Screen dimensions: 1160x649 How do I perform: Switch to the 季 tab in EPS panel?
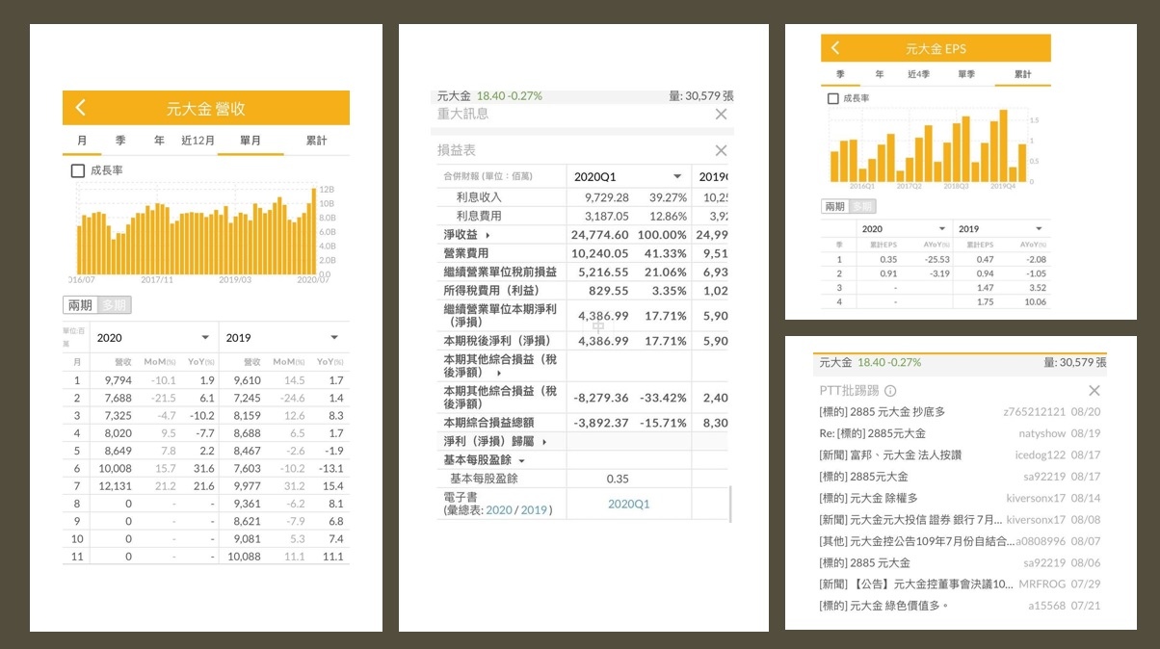point(840,74)
